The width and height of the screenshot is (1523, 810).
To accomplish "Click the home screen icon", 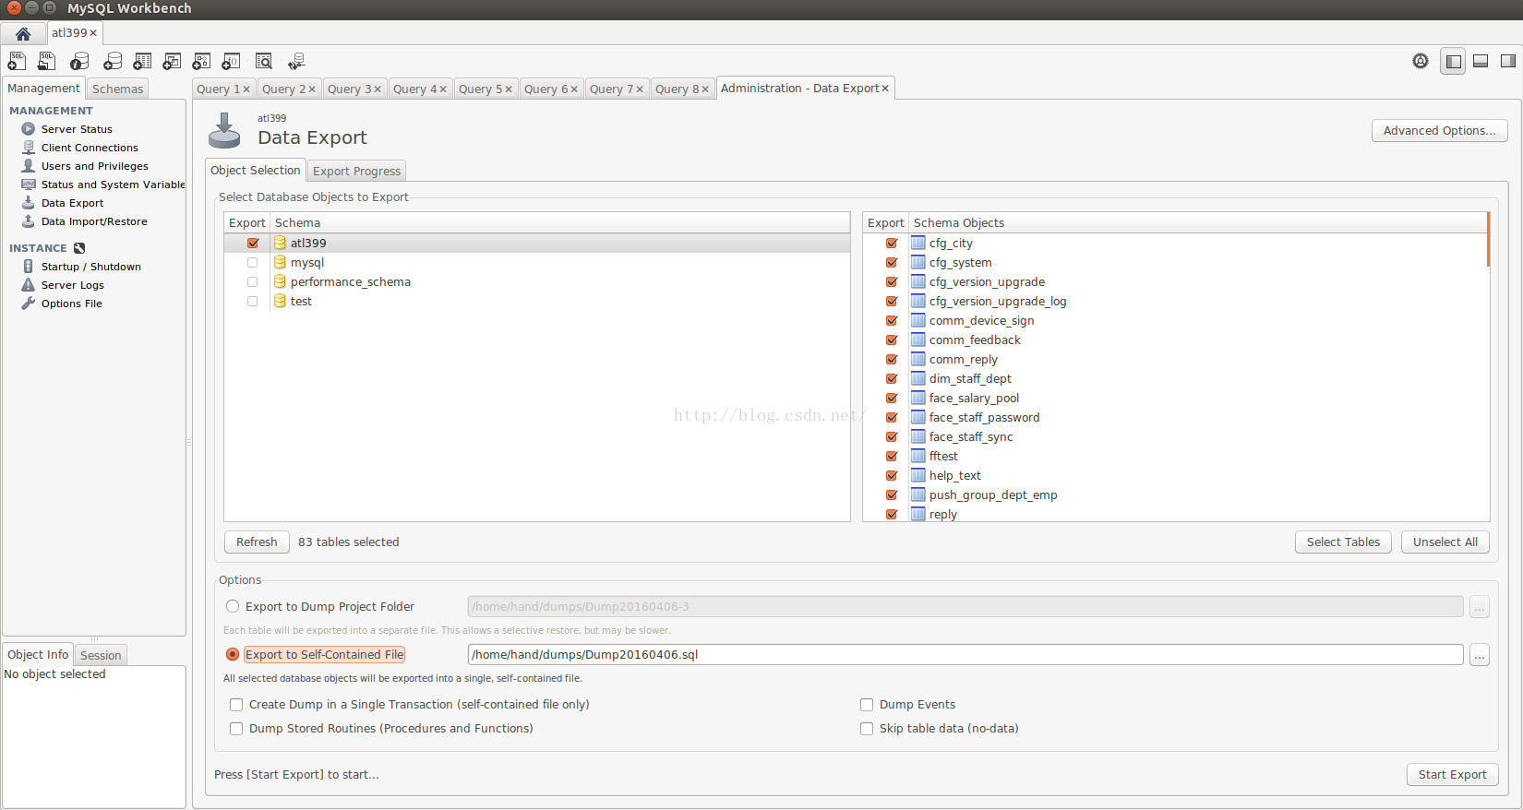I will coord(23,33).
